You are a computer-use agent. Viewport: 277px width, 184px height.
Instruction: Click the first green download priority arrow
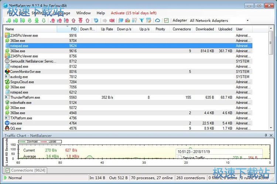coord(8,20)
